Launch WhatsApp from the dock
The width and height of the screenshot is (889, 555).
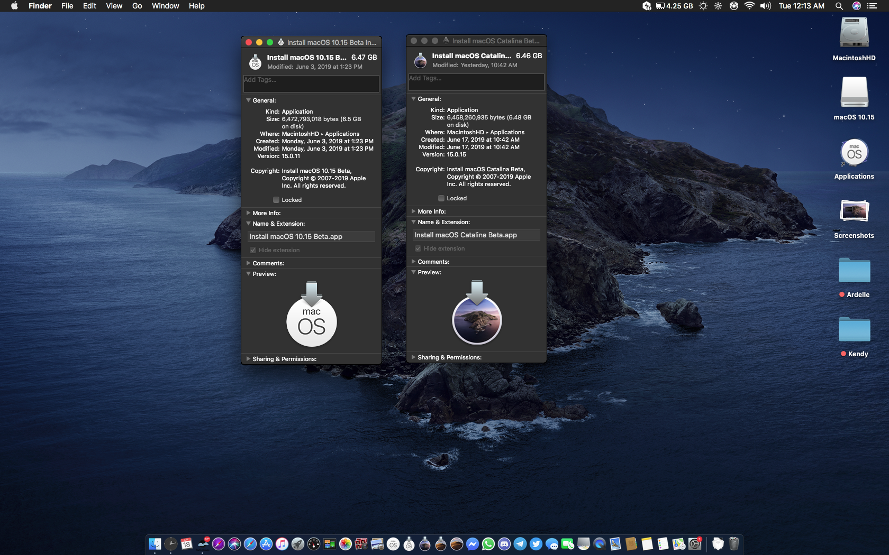[x=488, y=544]
